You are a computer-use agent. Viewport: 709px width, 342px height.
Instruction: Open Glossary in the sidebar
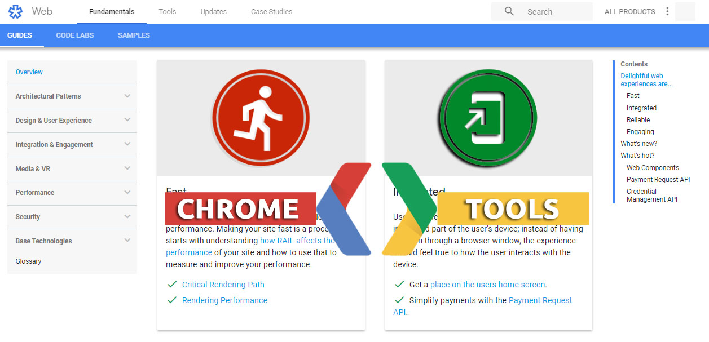pos(29,261)
